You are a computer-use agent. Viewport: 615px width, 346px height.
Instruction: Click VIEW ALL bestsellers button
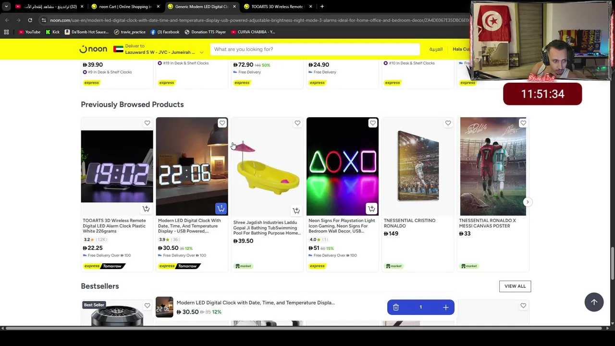[x=515, y=286]
